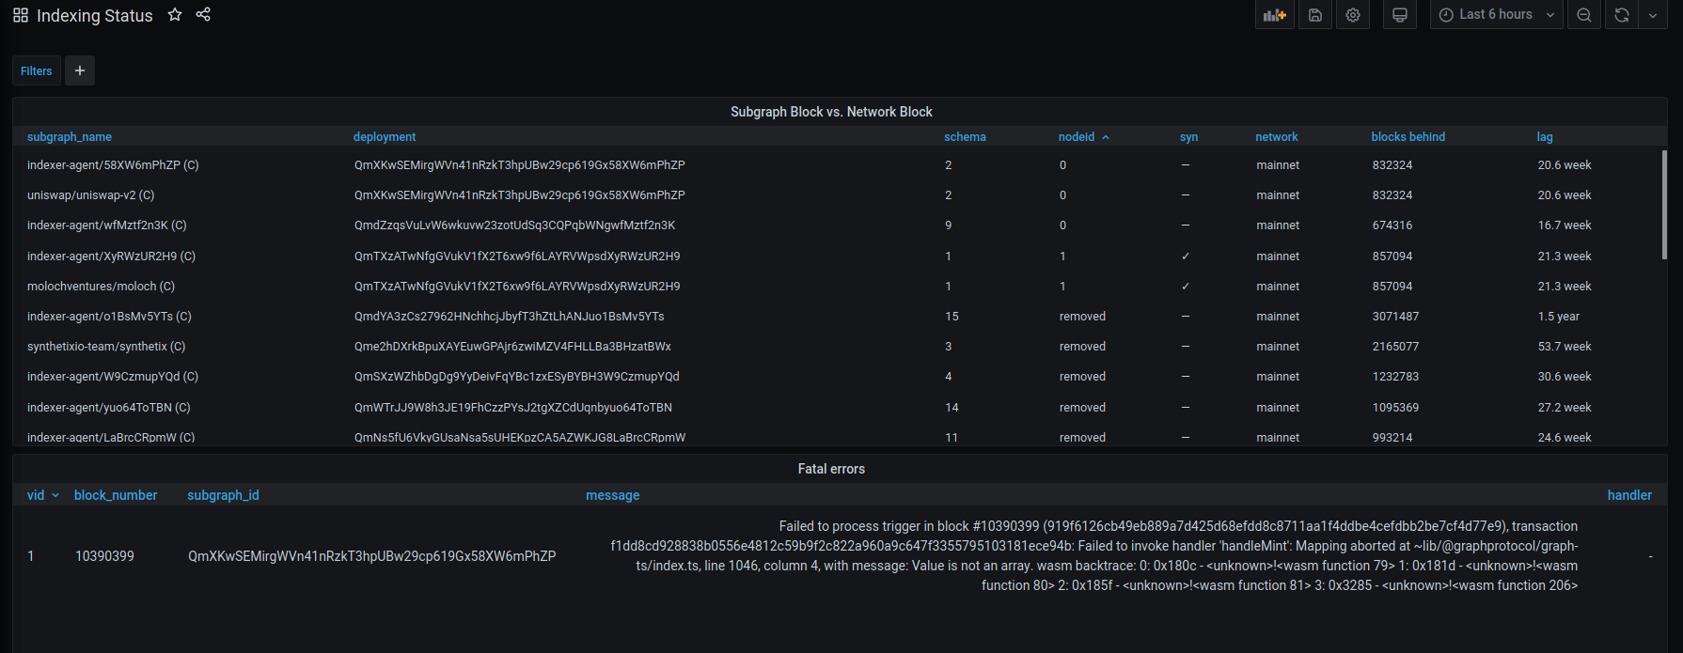Click lag value 16.7 week
Viewport: 1683px width, 653px height.
click(1565, 225)
